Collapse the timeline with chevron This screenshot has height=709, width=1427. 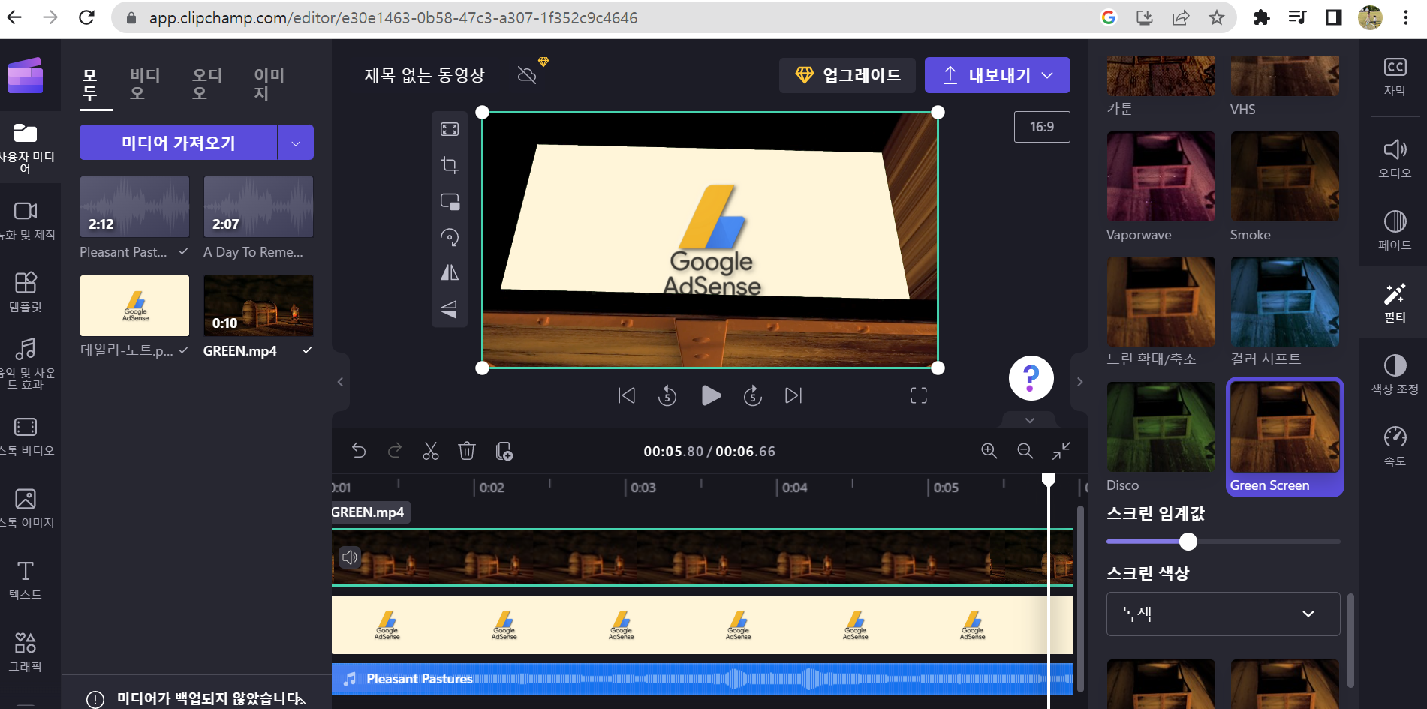[x=1030, y=420]
